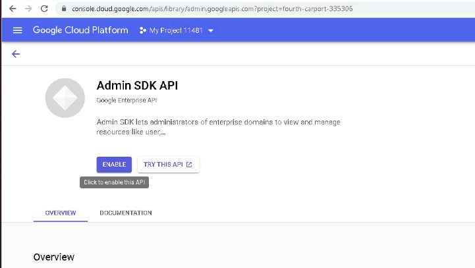Image resolution: width=475 pixels, height=268 pixels.
Task: Click the Google Cloud Platform logo text
Action: [80, 30]
